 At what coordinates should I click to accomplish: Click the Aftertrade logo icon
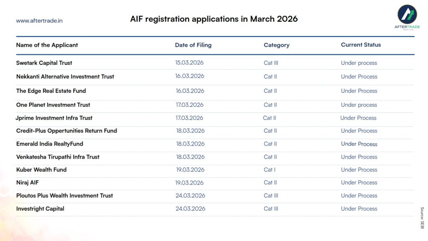[x=407, y=16]
